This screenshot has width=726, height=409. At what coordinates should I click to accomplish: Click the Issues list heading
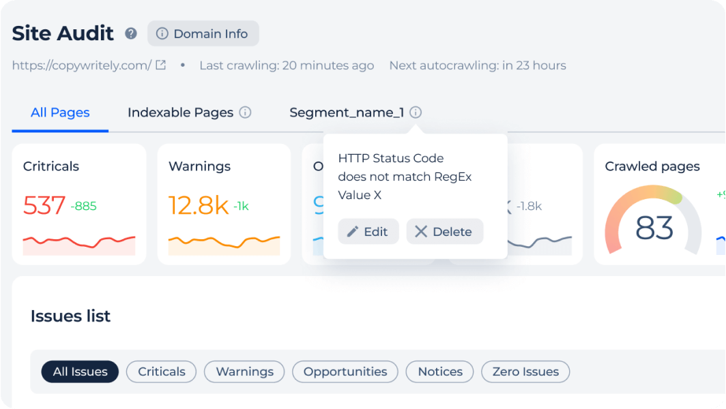70,316
